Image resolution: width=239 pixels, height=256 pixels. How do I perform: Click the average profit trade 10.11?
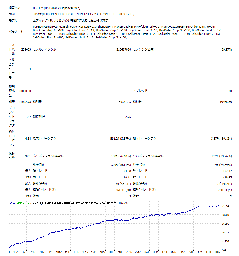pyautogui.click(x=127, y=177)
